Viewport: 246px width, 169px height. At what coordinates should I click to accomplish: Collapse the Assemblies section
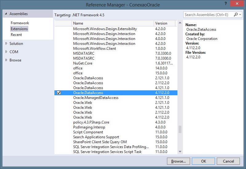click(x=6, y=14)
